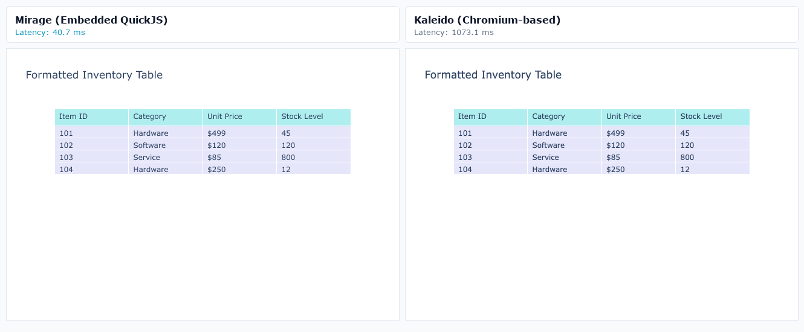The image size is (804, 332).
Task: Click Service category cell in Kaleido table
Action: (x=565, y=156)
